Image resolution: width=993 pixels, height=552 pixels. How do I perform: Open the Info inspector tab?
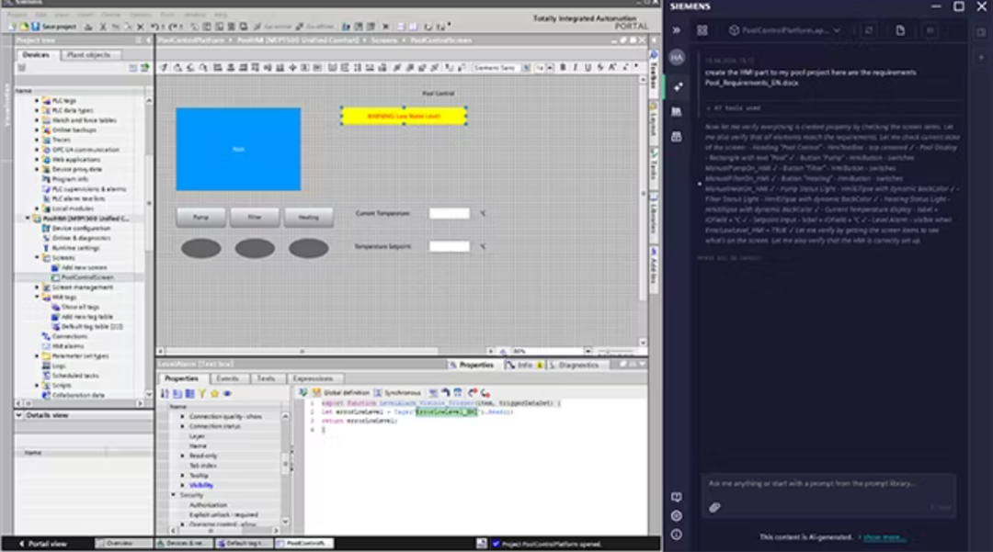click(524, 365)
